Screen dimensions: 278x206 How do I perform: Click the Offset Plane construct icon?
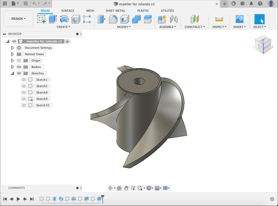pyautogui.click(x=195, y=19)
